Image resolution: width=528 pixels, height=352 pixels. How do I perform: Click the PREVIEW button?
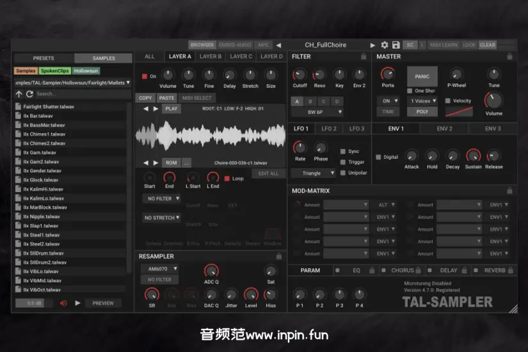click(x=103, y=303)
